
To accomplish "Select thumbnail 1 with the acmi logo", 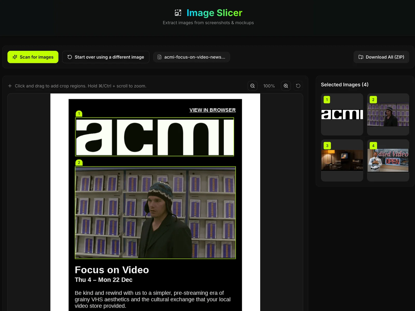I will (342, 114).
